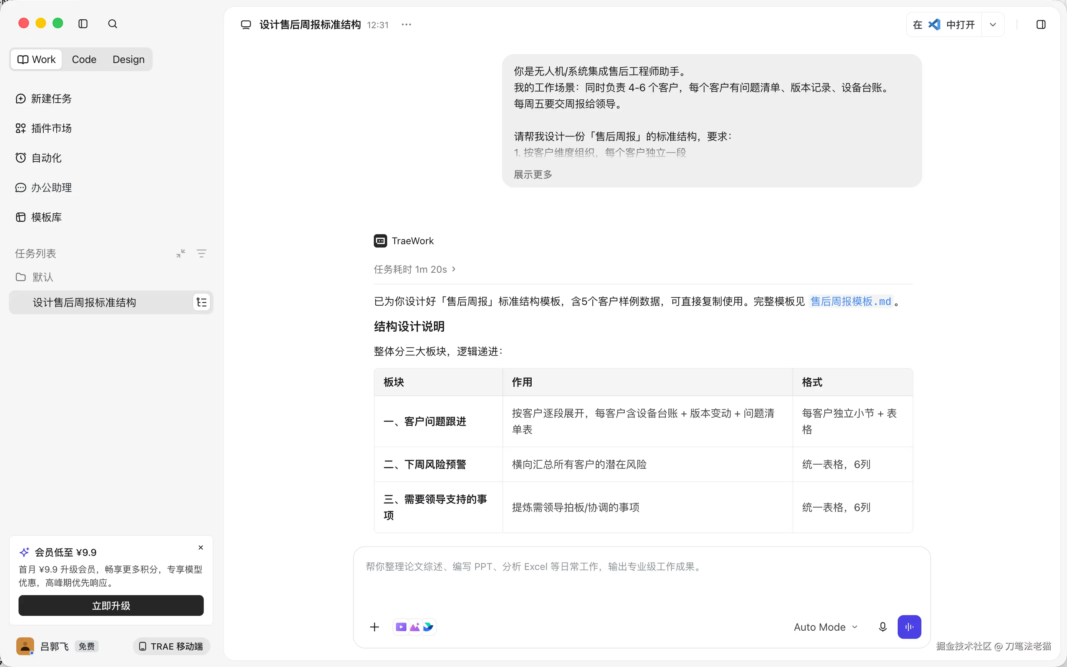Click the sparkle icon on 会员低至 ¥9.9
The image size is (1067, 667).
coord(24,552)
